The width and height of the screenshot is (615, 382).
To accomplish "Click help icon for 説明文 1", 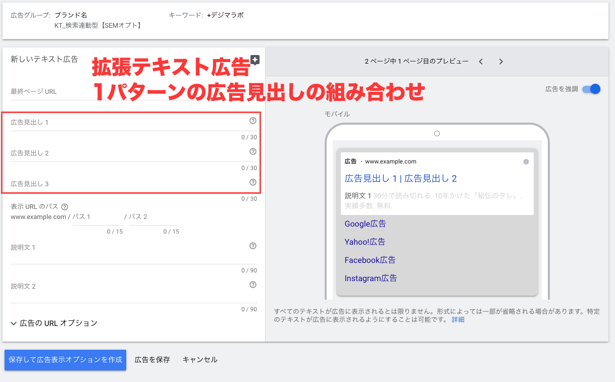I will tap(253, 246).
